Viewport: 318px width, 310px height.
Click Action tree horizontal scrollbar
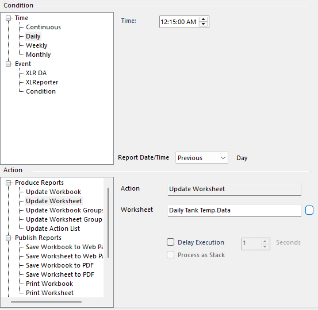tap(46, 302)
